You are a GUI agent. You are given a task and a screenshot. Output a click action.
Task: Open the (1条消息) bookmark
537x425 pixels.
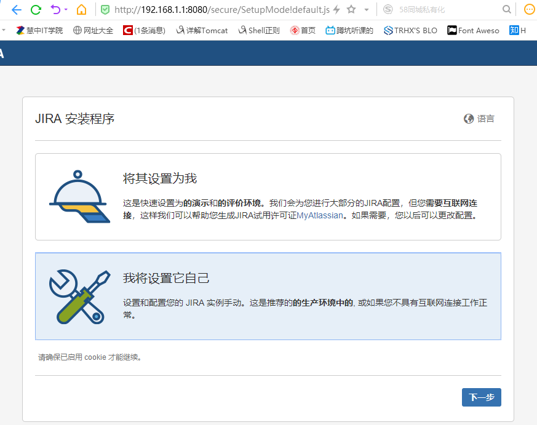coord(144,31)
